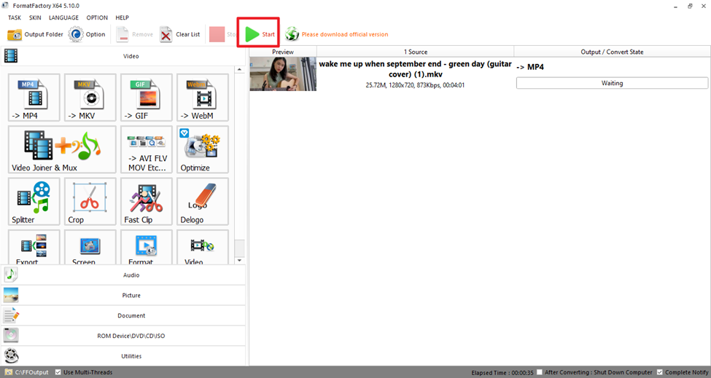Click the globe download icon

(x=292, y=34)
